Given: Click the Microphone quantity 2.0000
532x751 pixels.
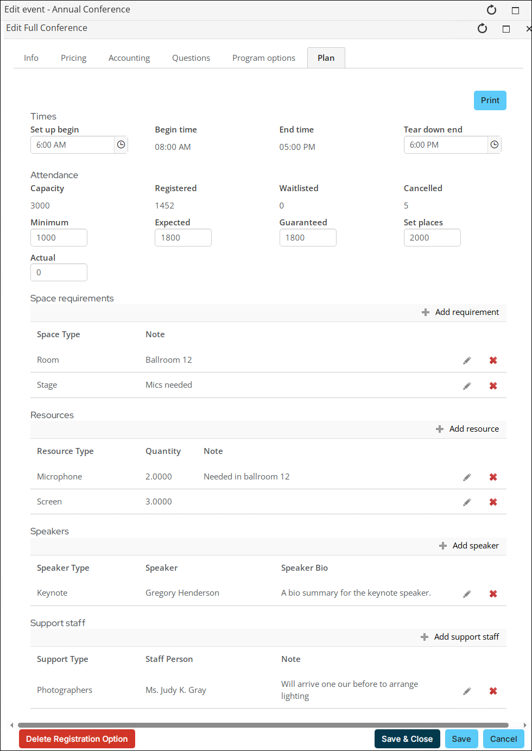Looking at the screenshot, I should coord(159,477).
